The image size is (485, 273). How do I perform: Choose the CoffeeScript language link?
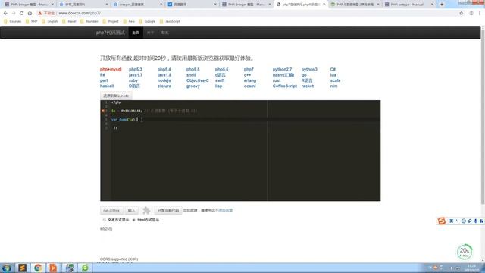[x=285, y=86]
